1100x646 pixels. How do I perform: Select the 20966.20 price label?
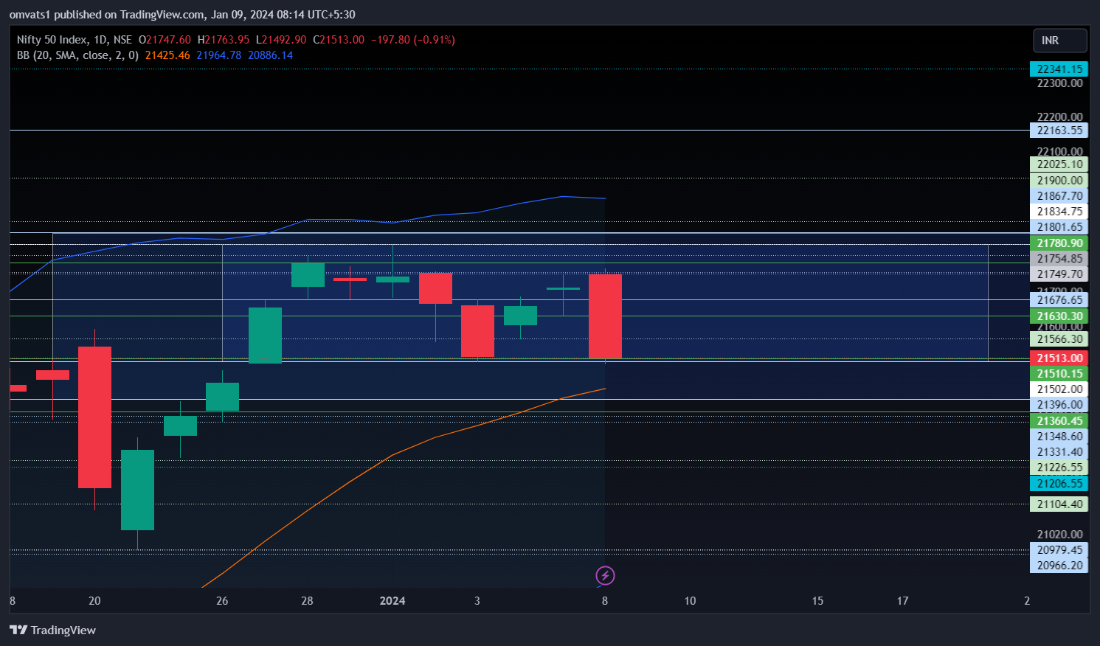(x=1059, y=566)
